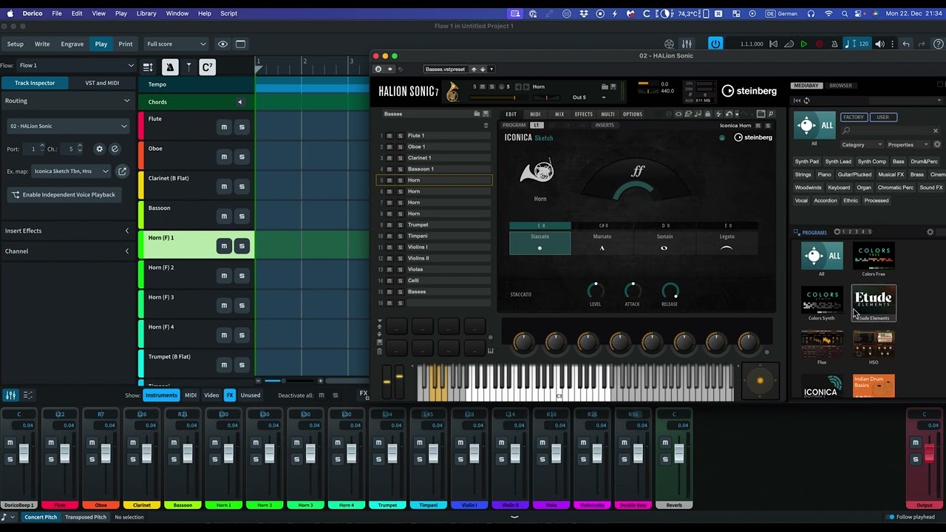Click the MediaBay search field

pos(889,131)
